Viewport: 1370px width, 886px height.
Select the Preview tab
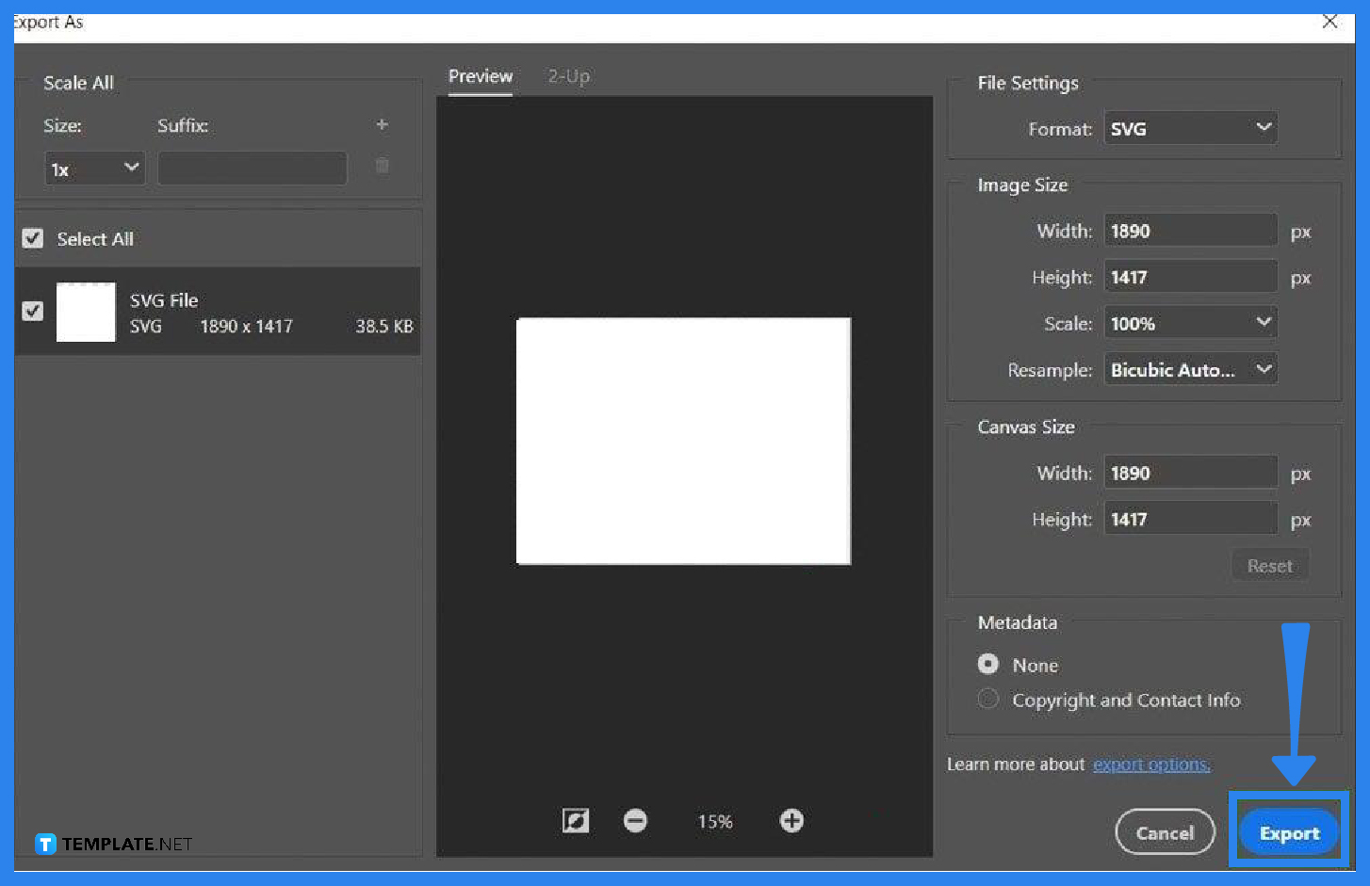pos(480,76)
